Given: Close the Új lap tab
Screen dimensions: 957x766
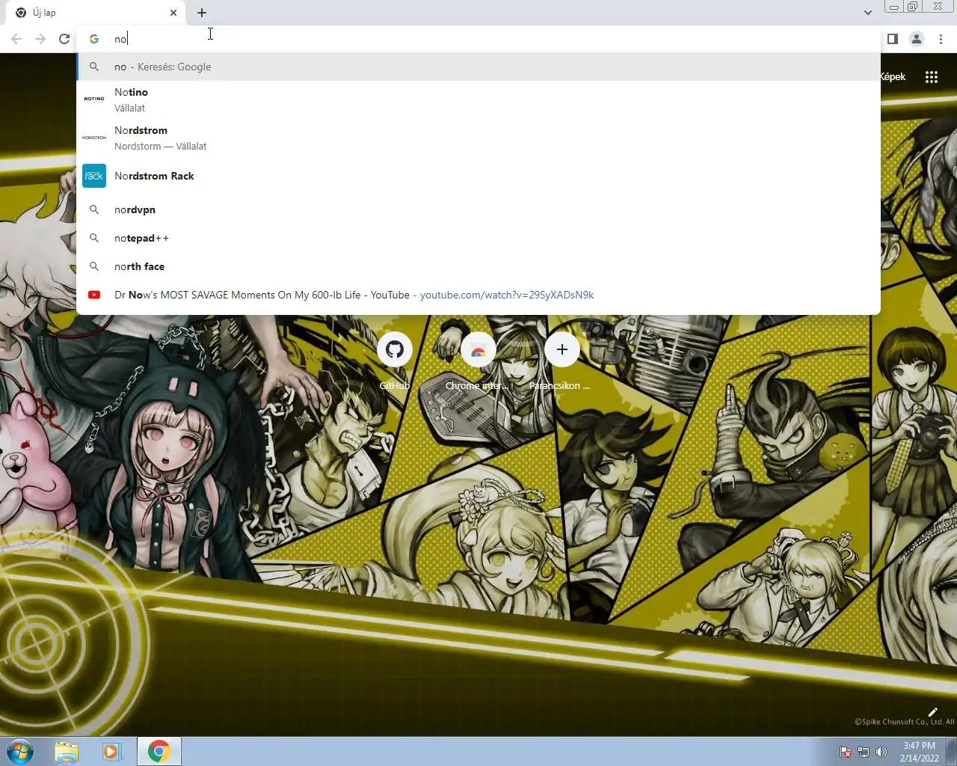Looking at the screenshot, I should pos(173,13).
